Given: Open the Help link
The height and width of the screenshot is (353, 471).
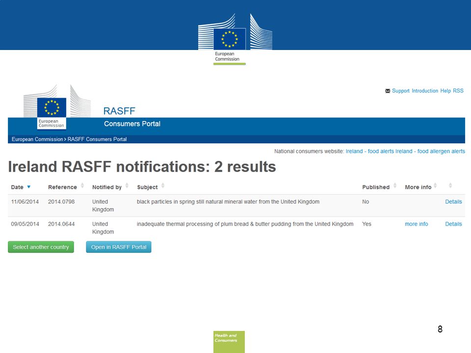Looking at the screenshot, I should click(445, 91).
